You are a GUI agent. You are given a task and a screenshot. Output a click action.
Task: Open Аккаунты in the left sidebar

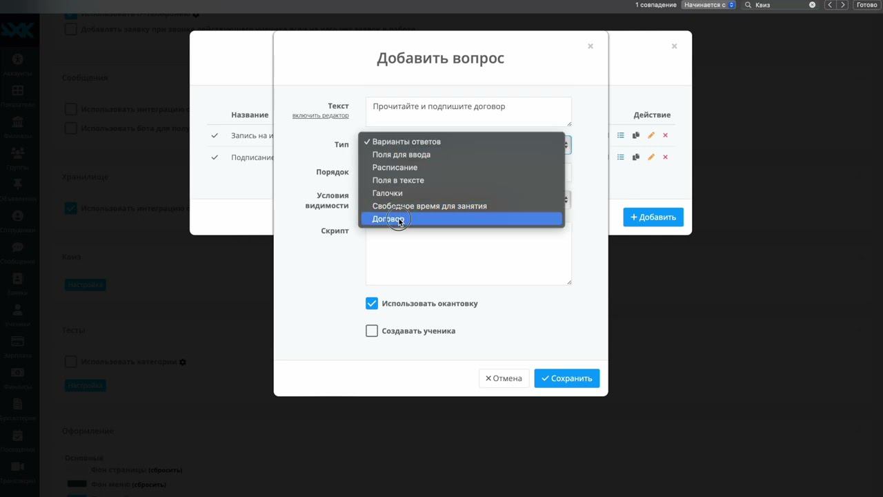(18, 65)
